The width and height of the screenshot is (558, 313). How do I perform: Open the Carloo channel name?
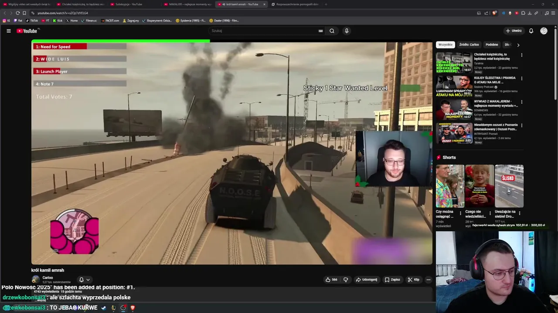click(x=48, y=278)
